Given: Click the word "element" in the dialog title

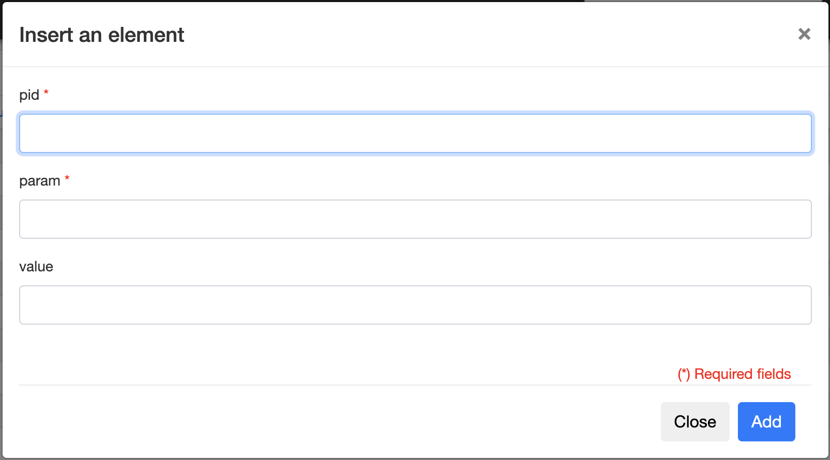Looking at the screenshot, I should tap(146, 35).
